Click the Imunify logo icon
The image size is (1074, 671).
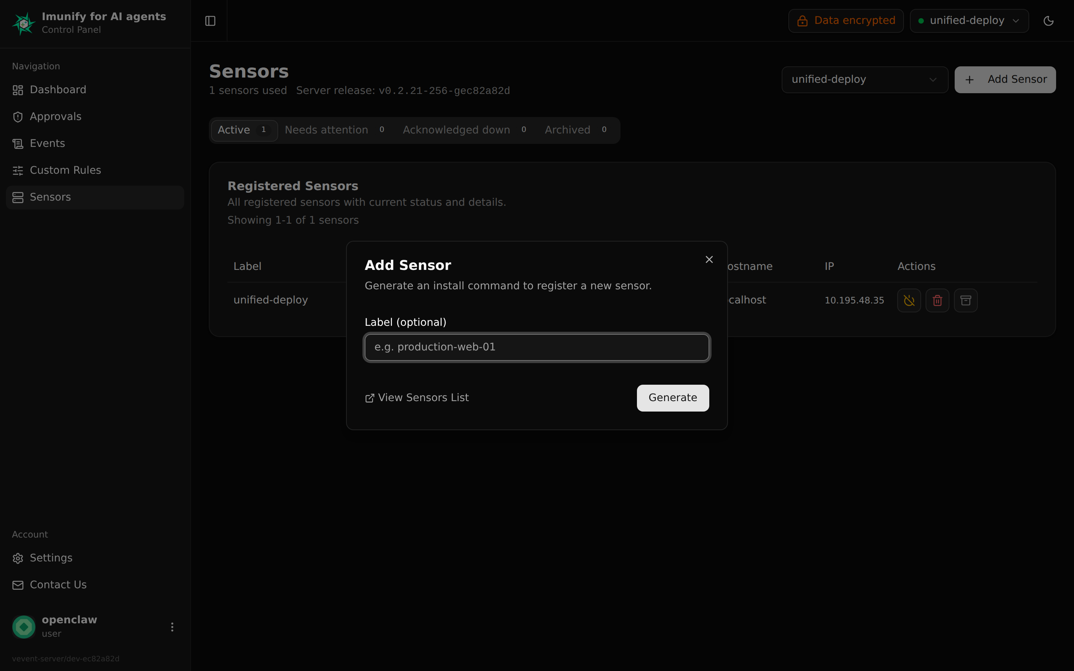23,23
